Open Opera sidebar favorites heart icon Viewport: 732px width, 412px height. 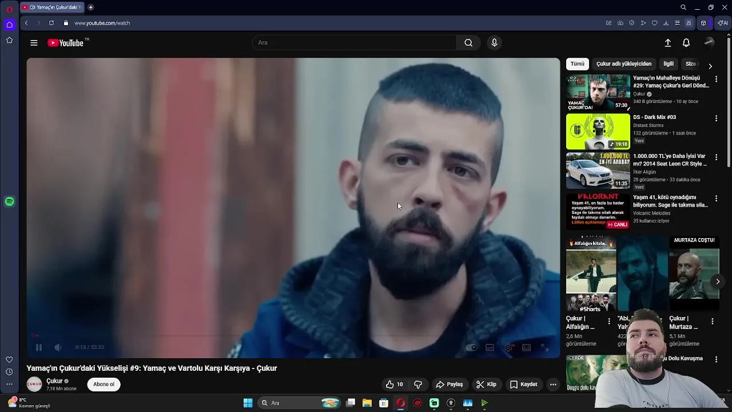(9, 359)
